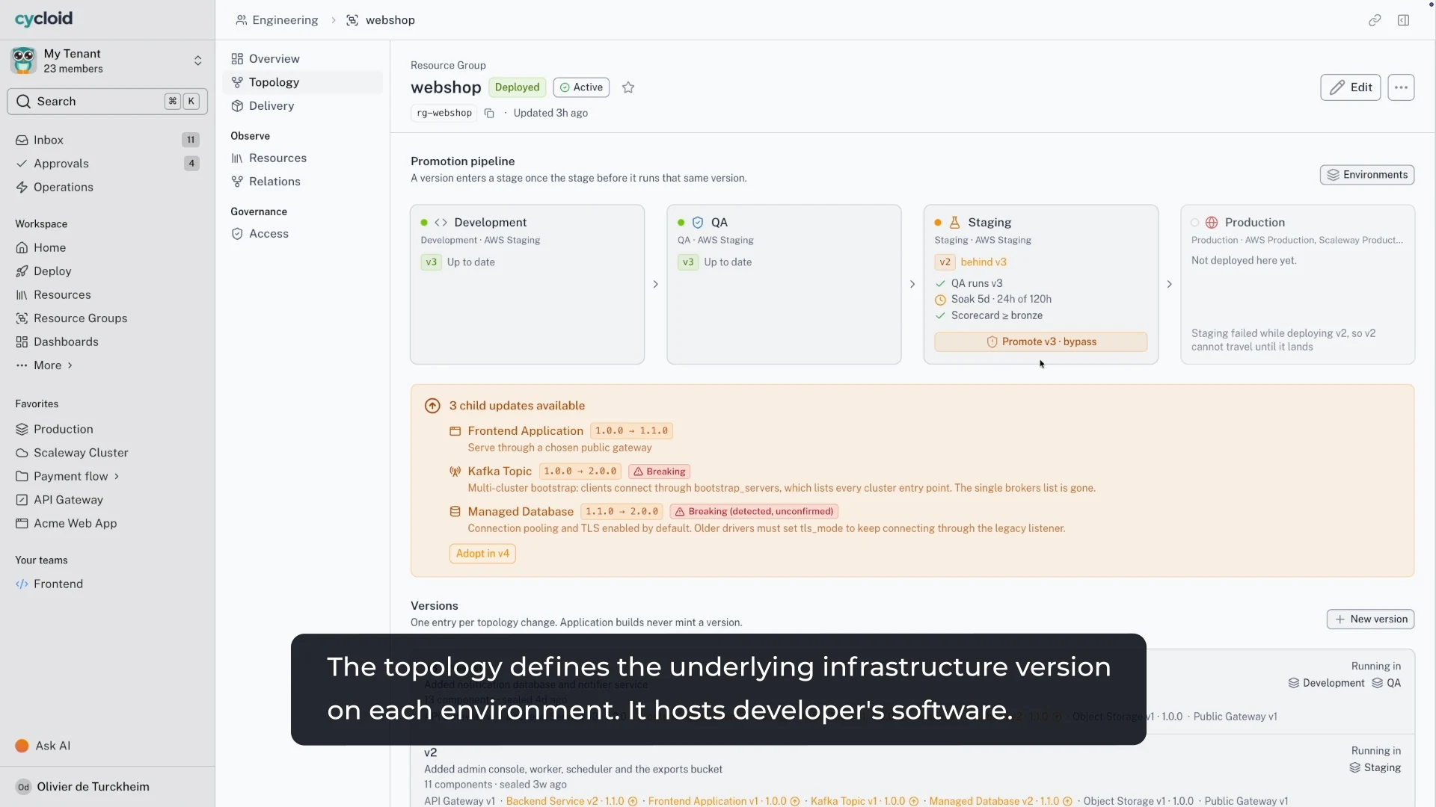Open Dashboards

coord(108,341)
